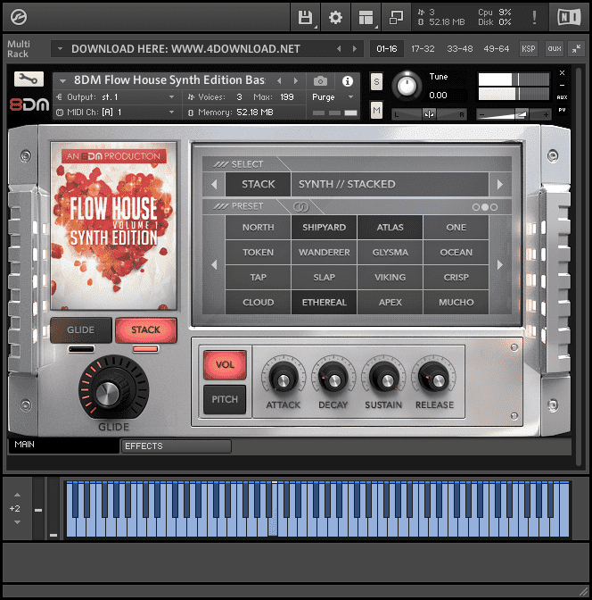Select the ETHEREAL preset
592x600 pixels.
pyautogui.click(x=325, y=303)
